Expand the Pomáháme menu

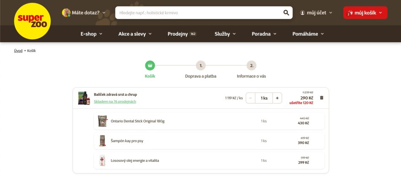[x=308, y=34]
